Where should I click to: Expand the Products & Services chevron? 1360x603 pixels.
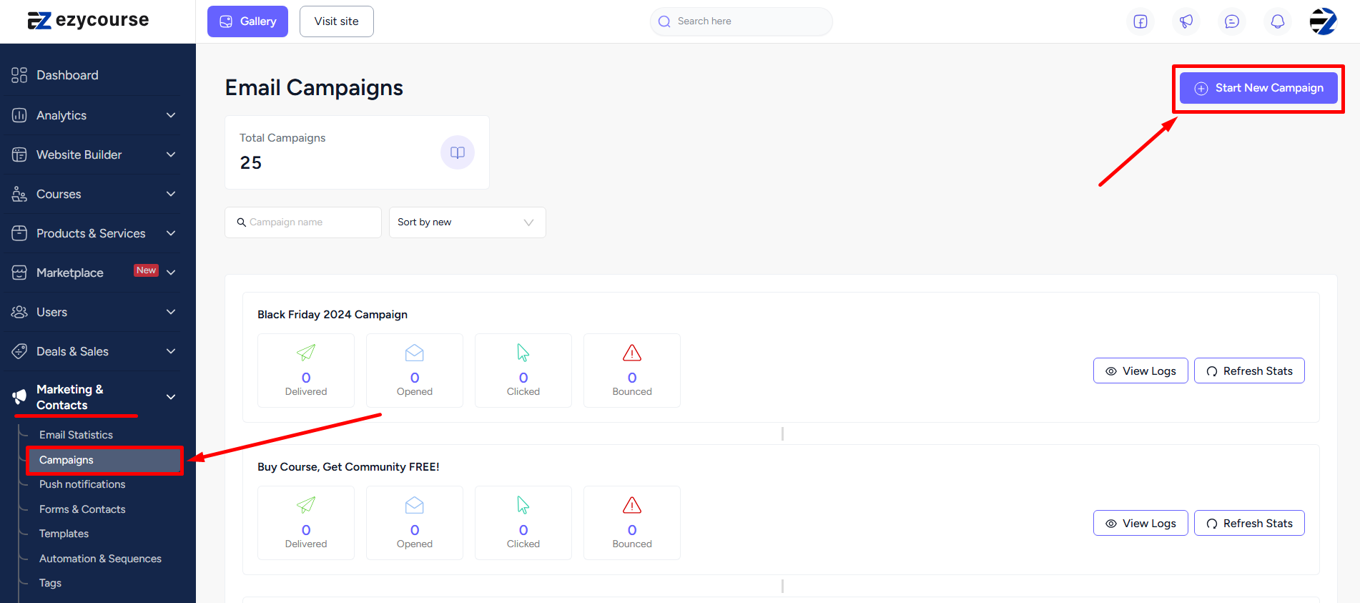pyautogui.click(x=171, y=233)
